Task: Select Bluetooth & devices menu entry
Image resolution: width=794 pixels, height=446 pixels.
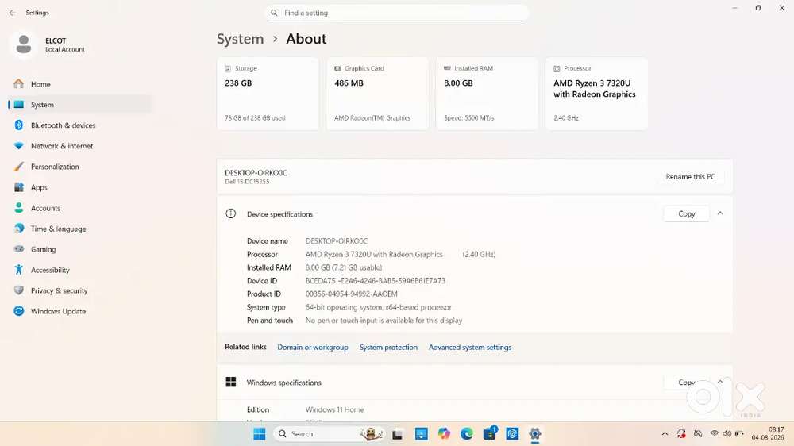Action: coord(79,125)
